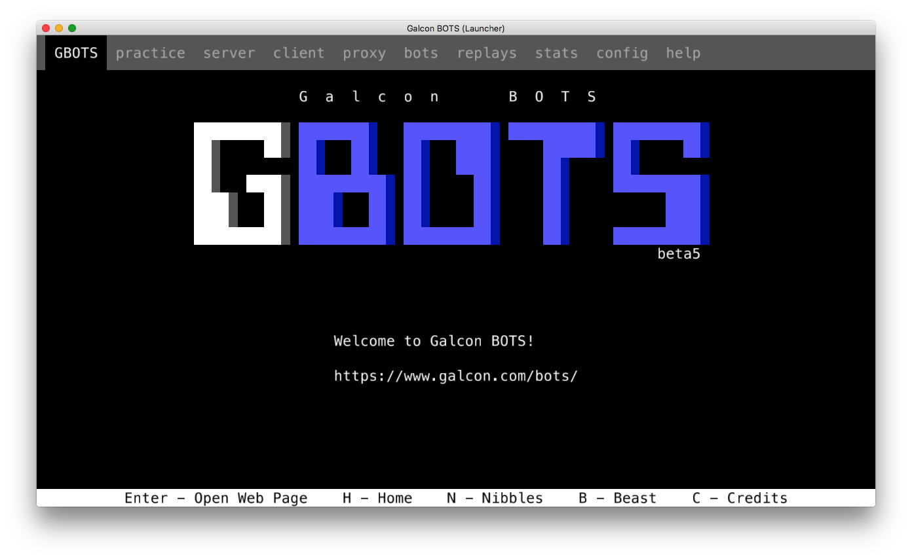Open the practice tab

pyautogui.click(x=151, y=53)
